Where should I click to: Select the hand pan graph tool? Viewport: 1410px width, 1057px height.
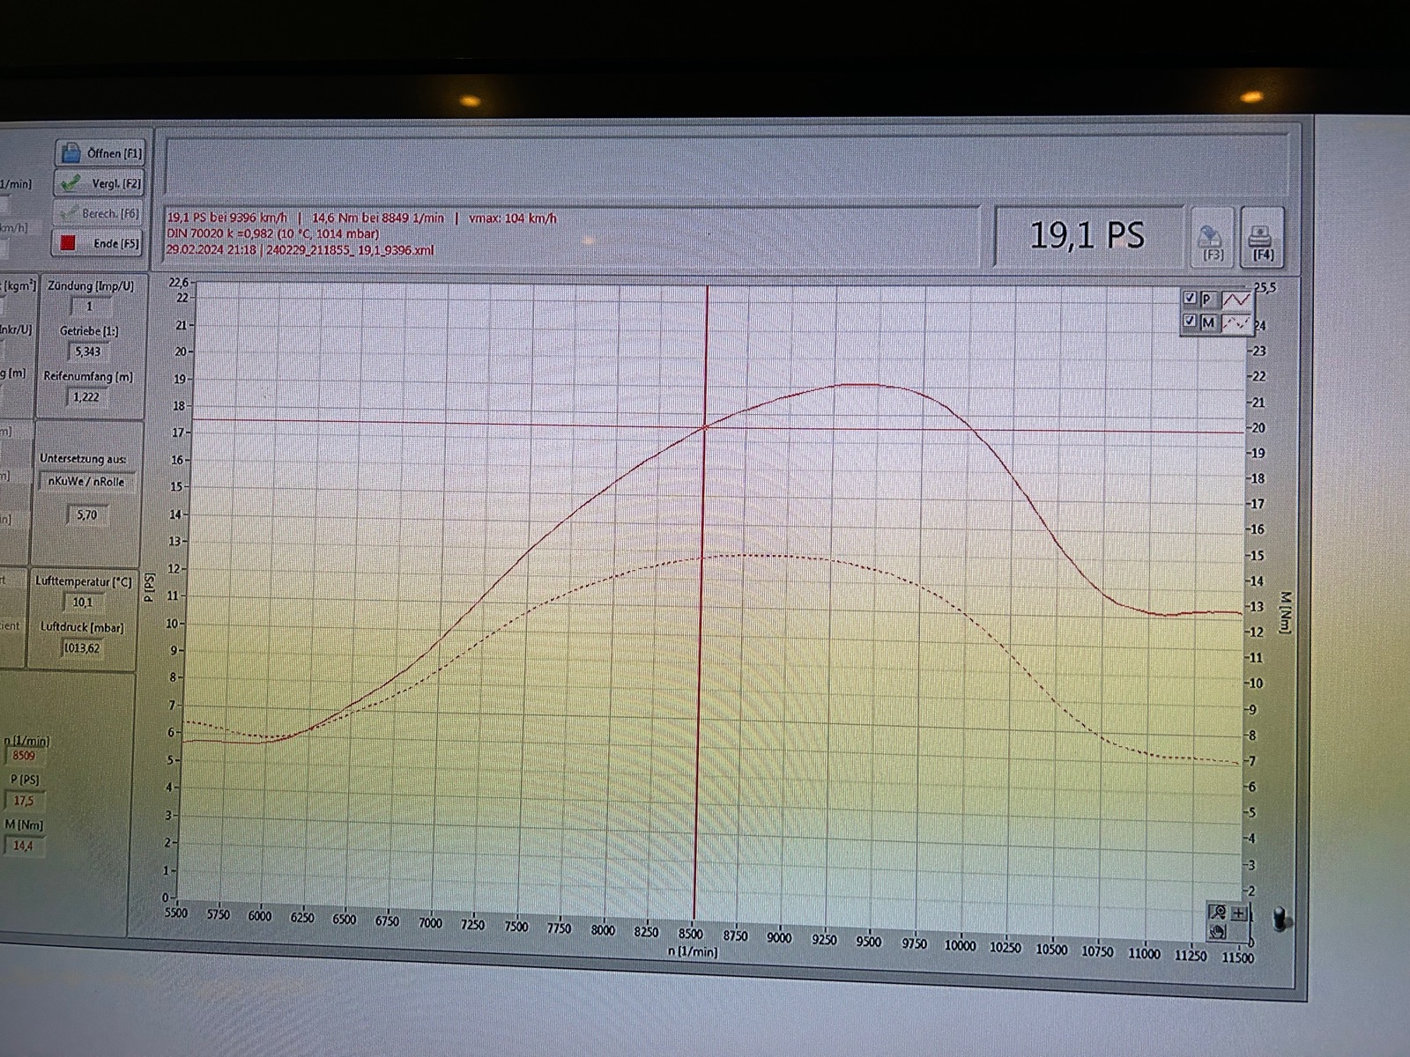point(1218,931)
